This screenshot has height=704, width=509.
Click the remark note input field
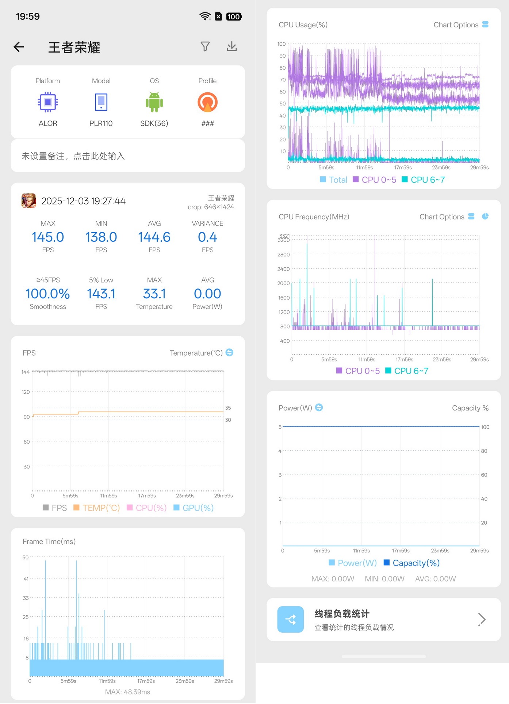tap(128, 156)
